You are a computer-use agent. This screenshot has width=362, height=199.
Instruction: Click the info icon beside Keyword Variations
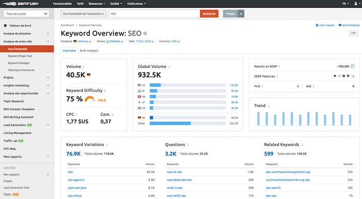107,145
